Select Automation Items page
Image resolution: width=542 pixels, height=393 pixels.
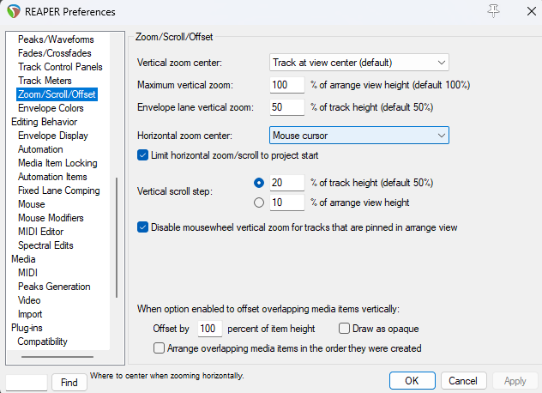[52, 177]
